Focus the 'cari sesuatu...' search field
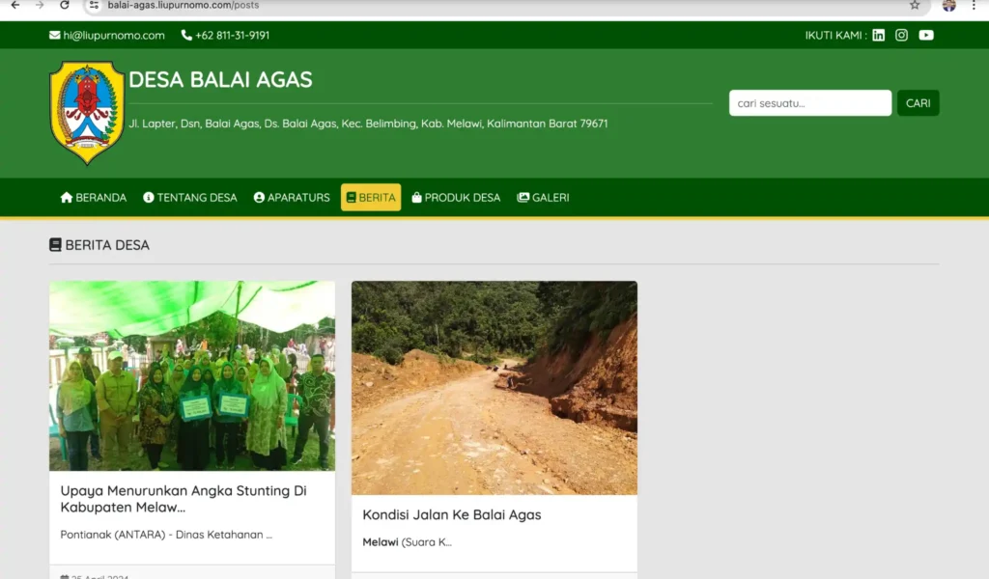This screenshot has height=579, width=989. pos(810,102)
